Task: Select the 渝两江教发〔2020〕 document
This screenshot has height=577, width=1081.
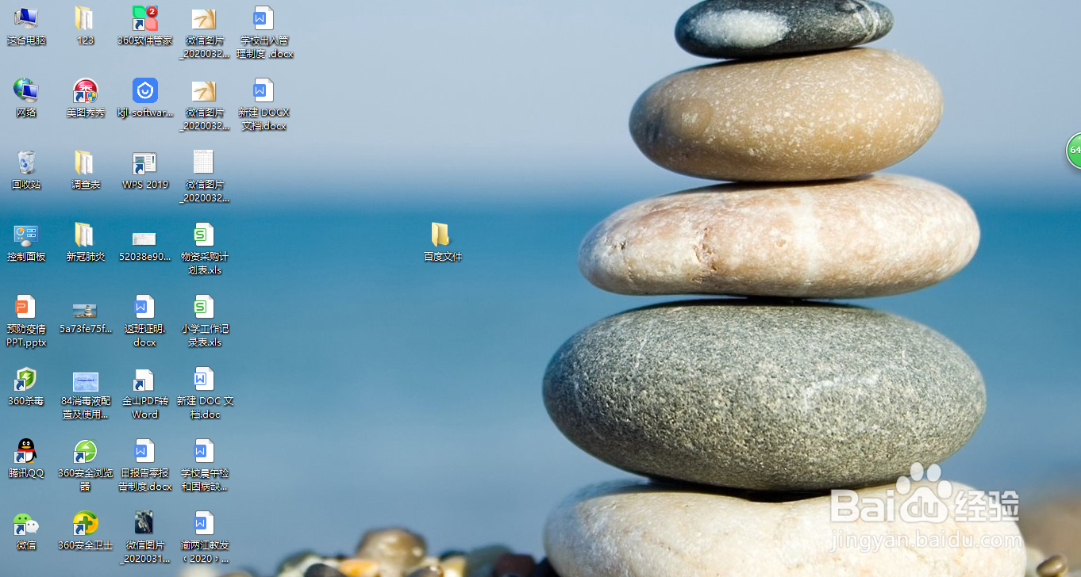Action: [x=205, y=537]
